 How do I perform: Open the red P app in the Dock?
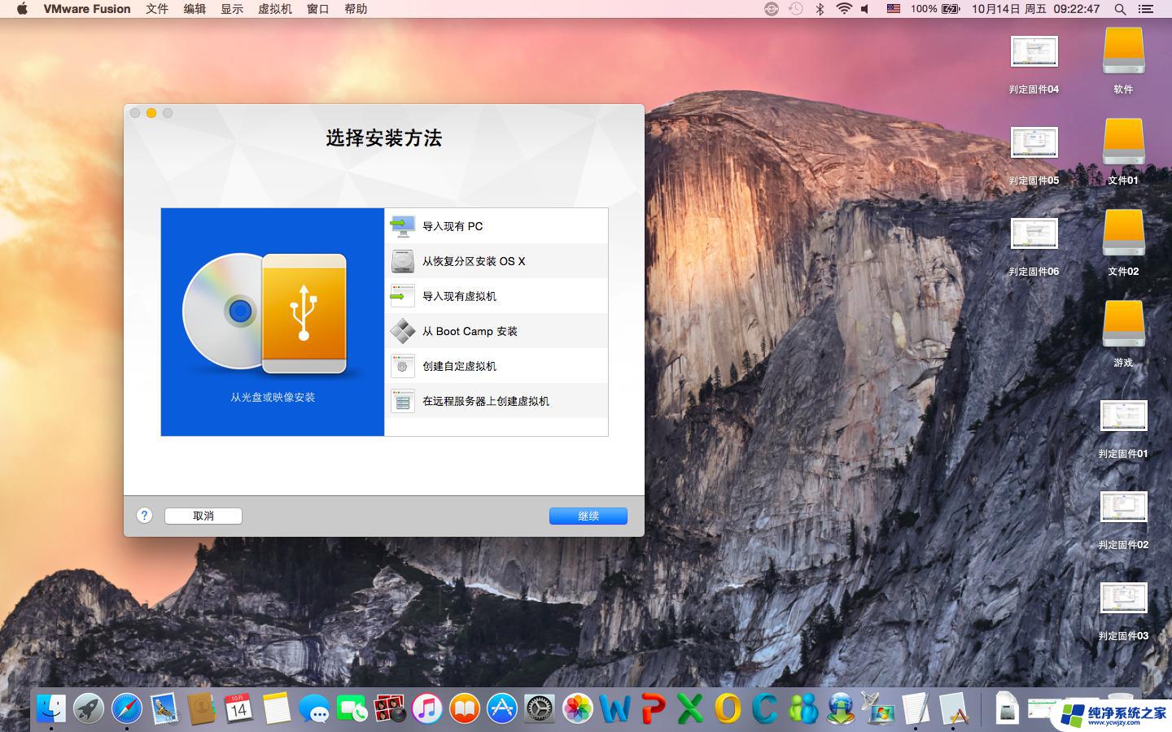[x=653, y=708]
